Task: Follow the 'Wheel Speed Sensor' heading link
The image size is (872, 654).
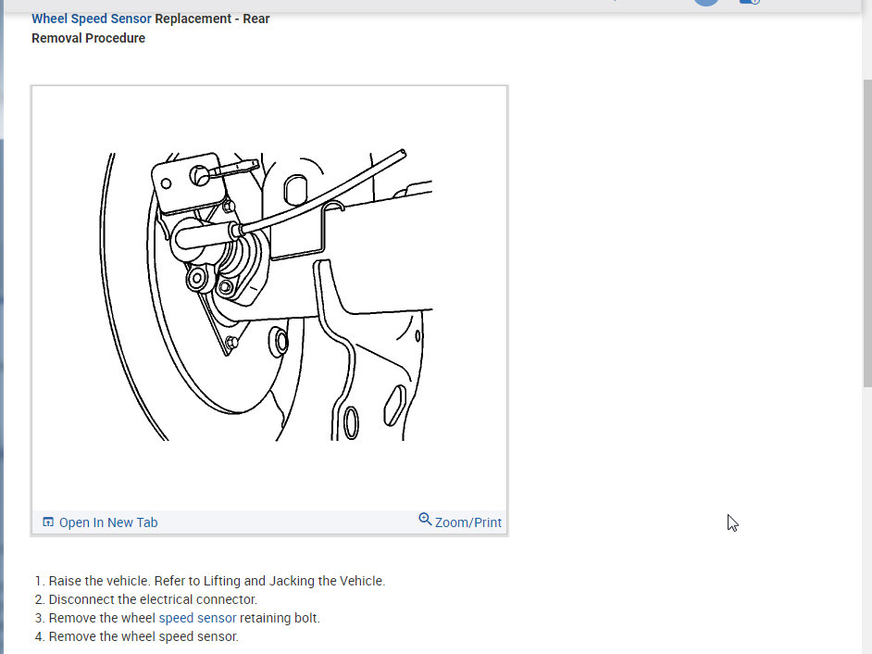Action: click(x=91, y=19)
